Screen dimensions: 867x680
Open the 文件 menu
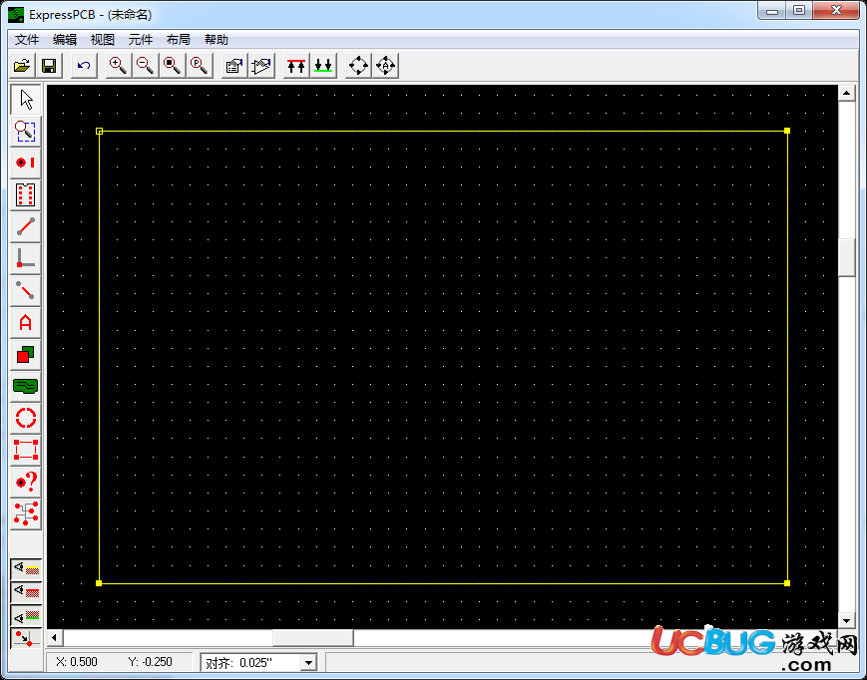pyautogui.click(x=27, y=40)
